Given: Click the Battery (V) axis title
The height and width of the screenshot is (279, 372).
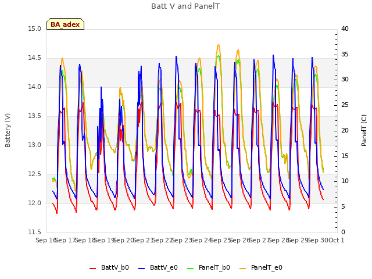Looking at the screenshot, I should [8, 130].
